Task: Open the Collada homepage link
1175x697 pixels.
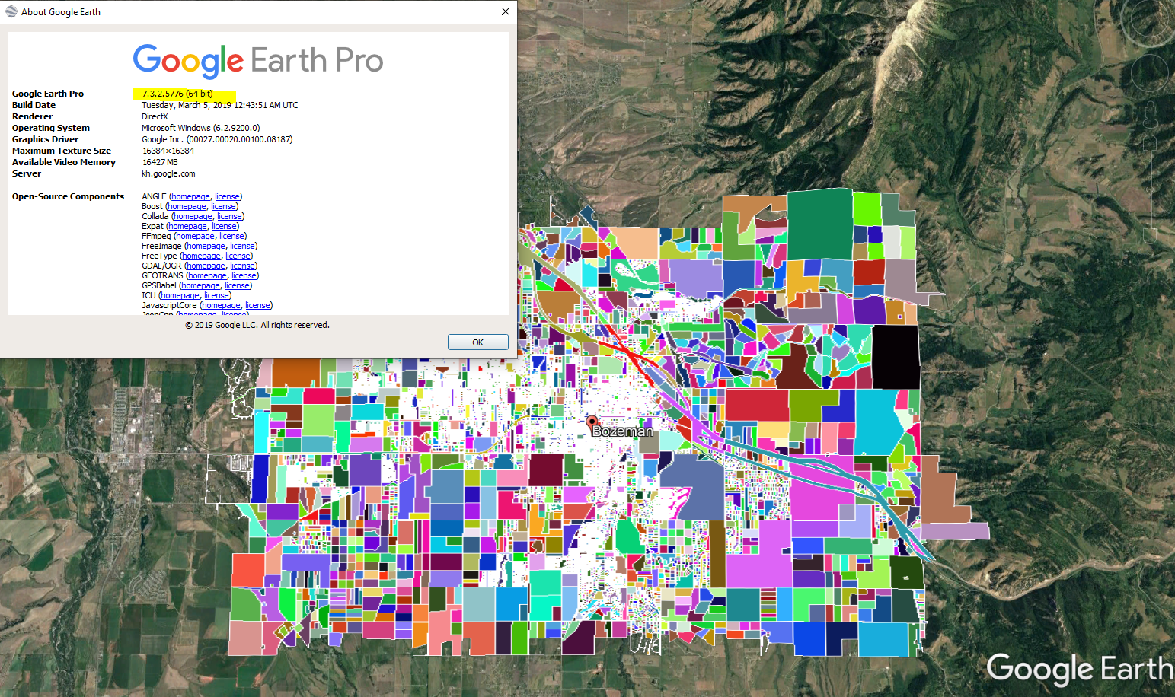Action: coord(193,216)
